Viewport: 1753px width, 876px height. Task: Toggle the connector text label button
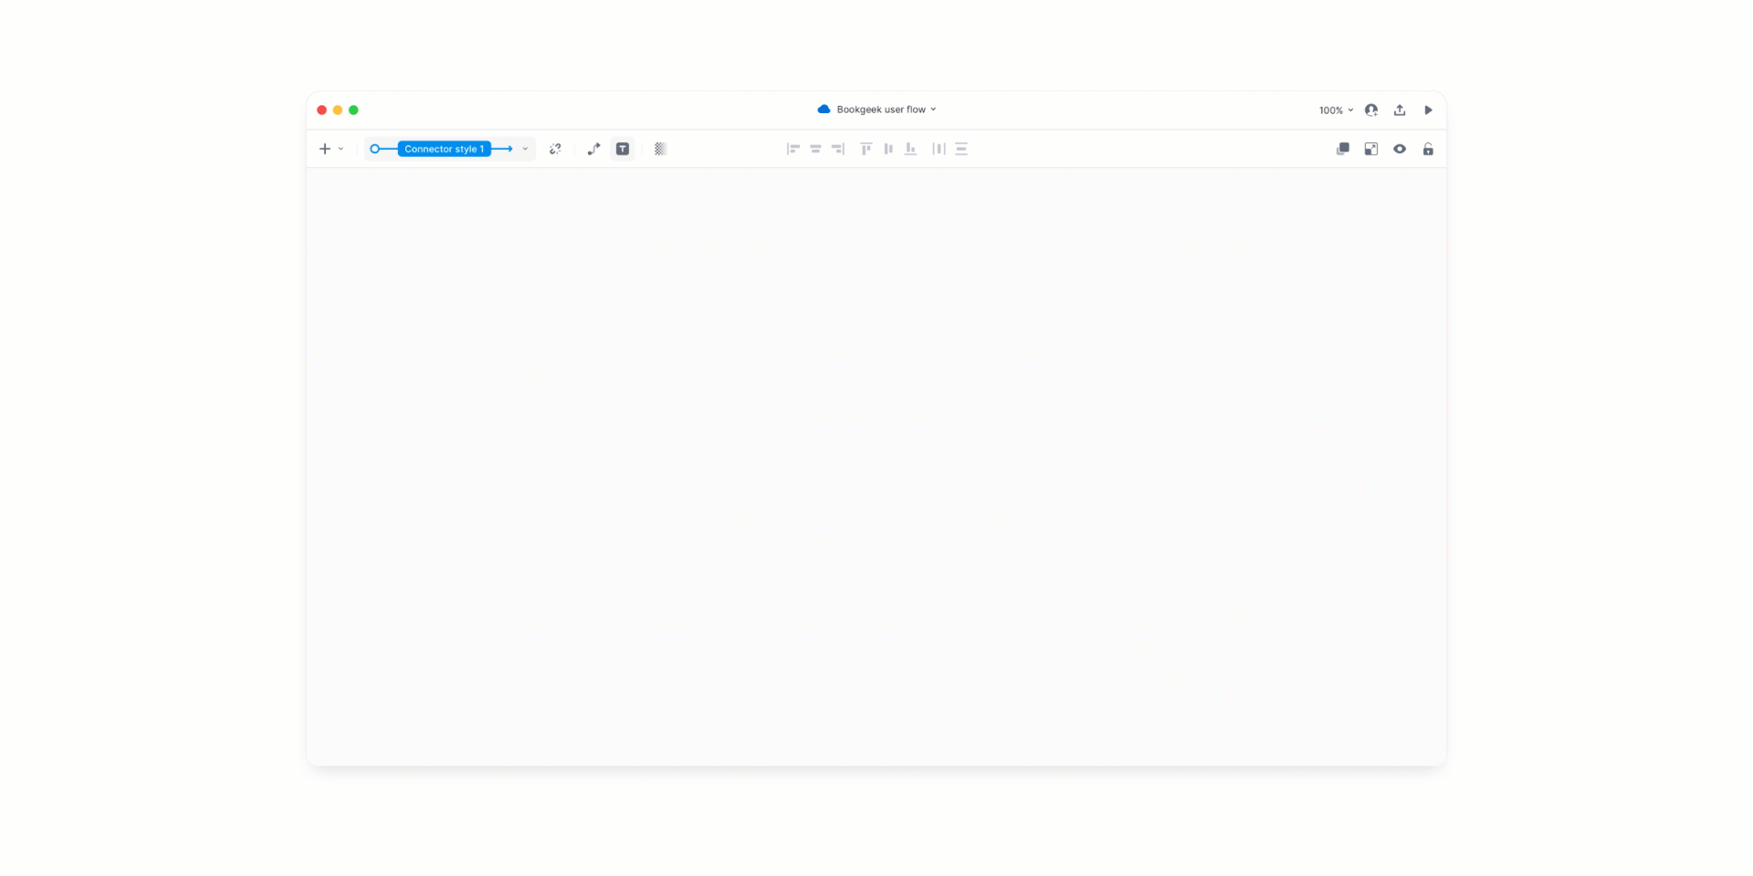tap(623, 149)
